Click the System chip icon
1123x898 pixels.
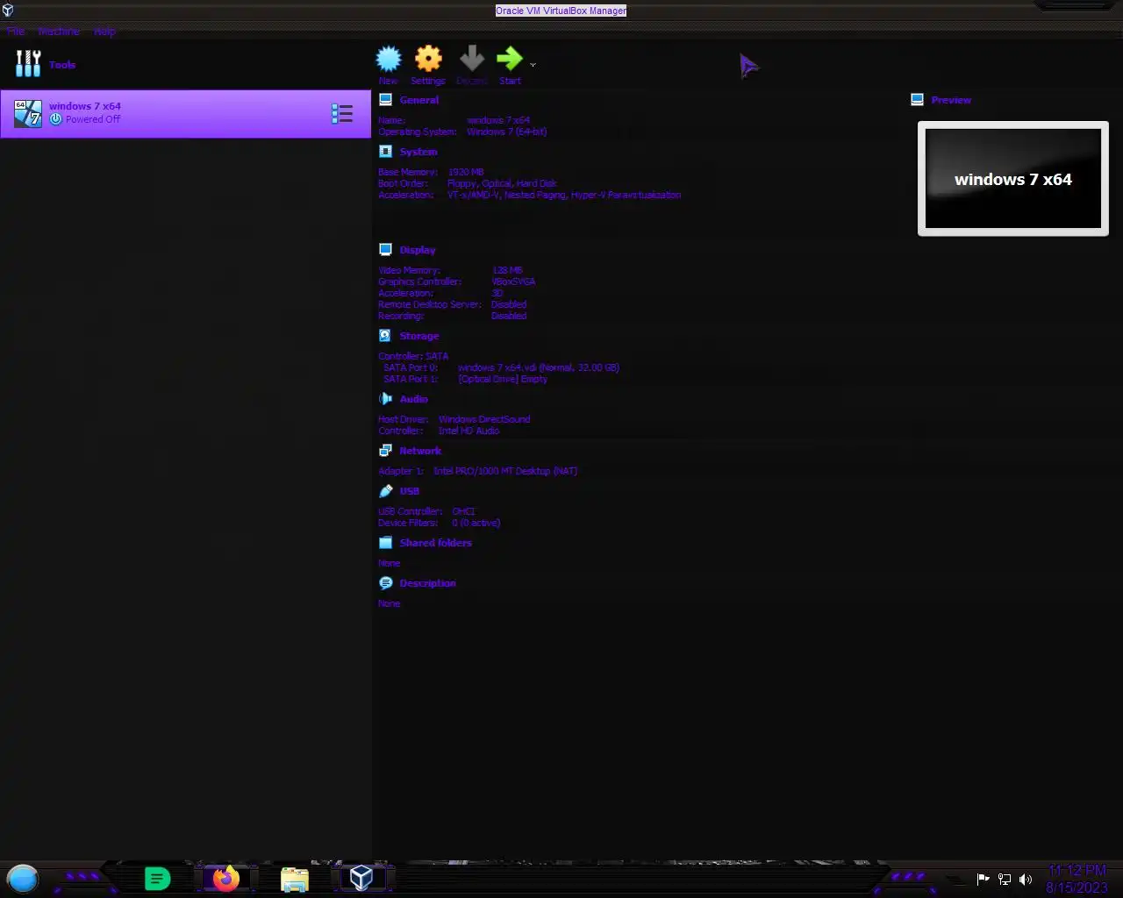coord(385,151)
